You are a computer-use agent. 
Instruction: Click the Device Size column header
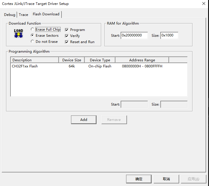[72, 60]
